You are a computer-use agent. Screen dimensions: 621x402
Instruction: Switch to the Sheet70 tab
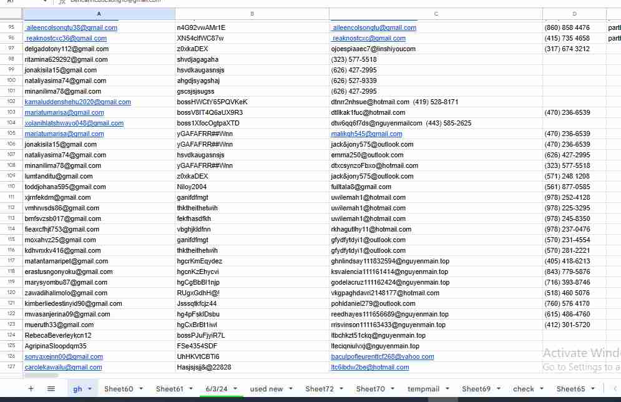pos(370,389)
